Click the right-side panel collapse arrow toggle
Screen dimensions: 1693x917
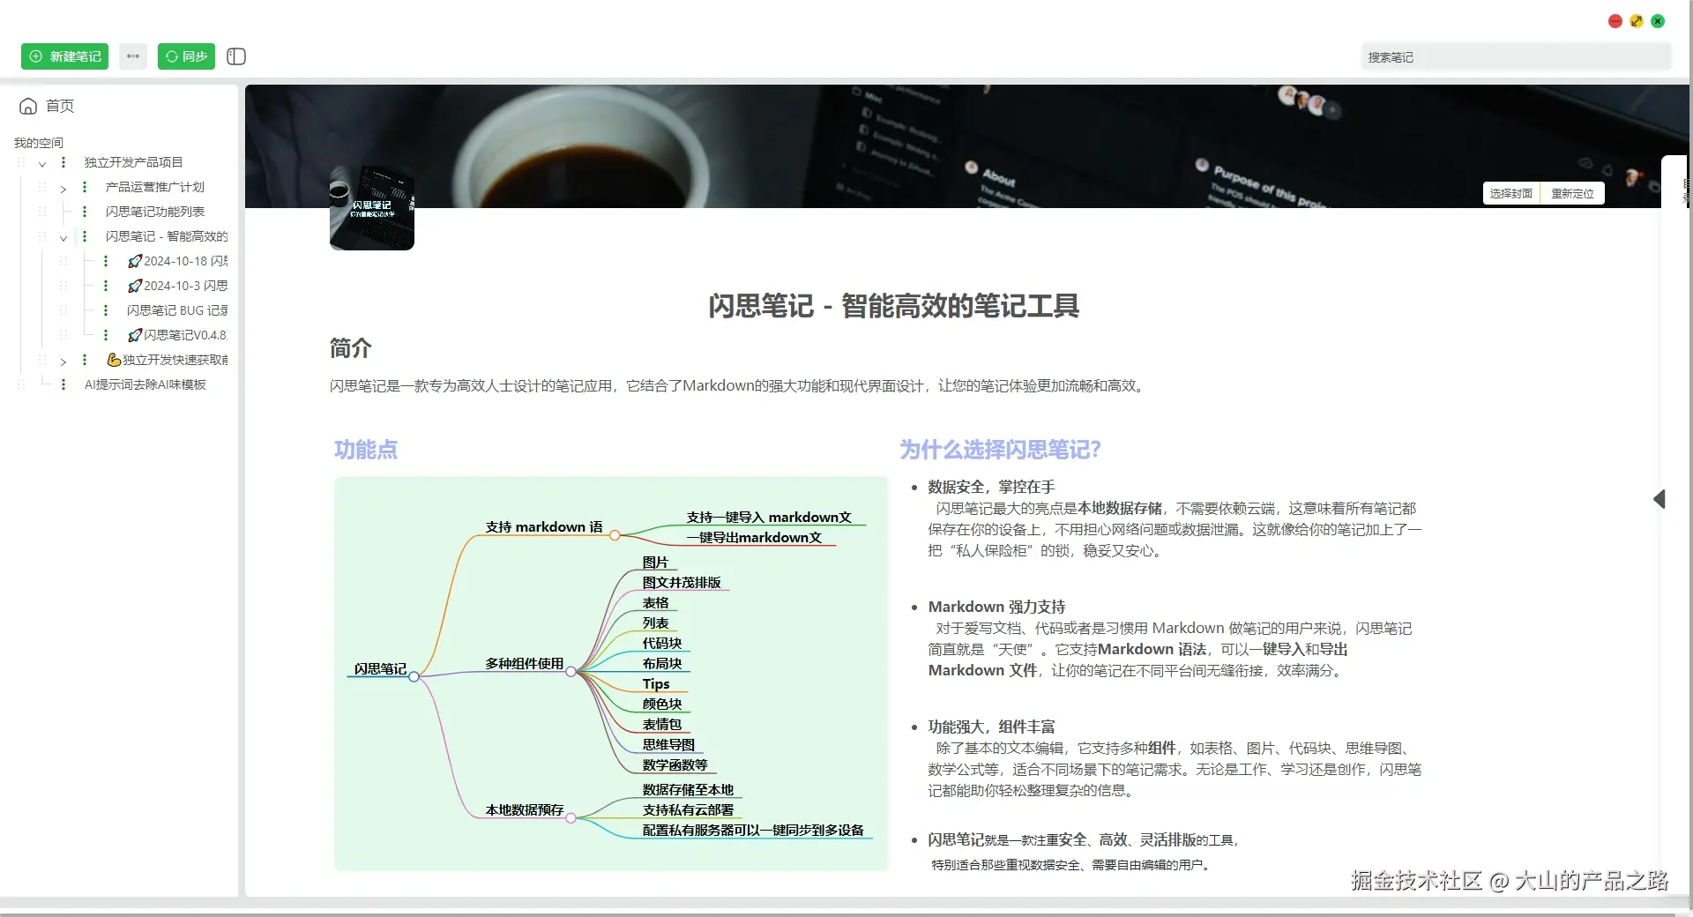(1659, 499)
